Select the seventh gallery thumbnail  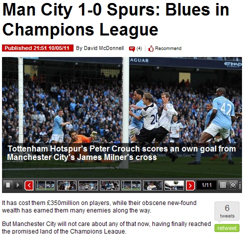click(174, 185)
